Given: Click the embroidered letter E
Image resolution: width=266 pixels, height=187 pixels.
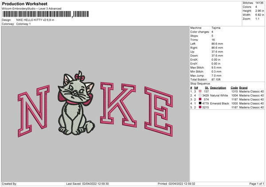Looking at the screenshot, I should click(159, 112).
